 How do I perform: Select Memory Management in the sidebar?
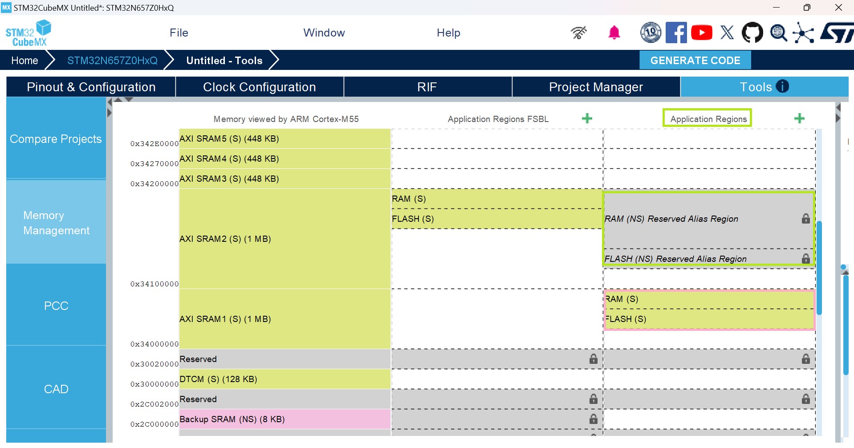pyautogui.click(x=56, y=223)
